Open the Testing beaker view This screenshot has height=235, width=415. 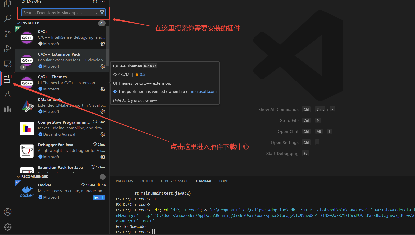pyautogui.click(x=7, y=94)
